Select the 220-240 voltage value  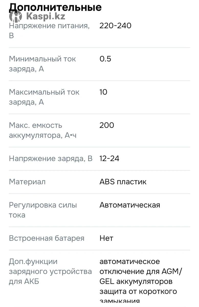115,26
